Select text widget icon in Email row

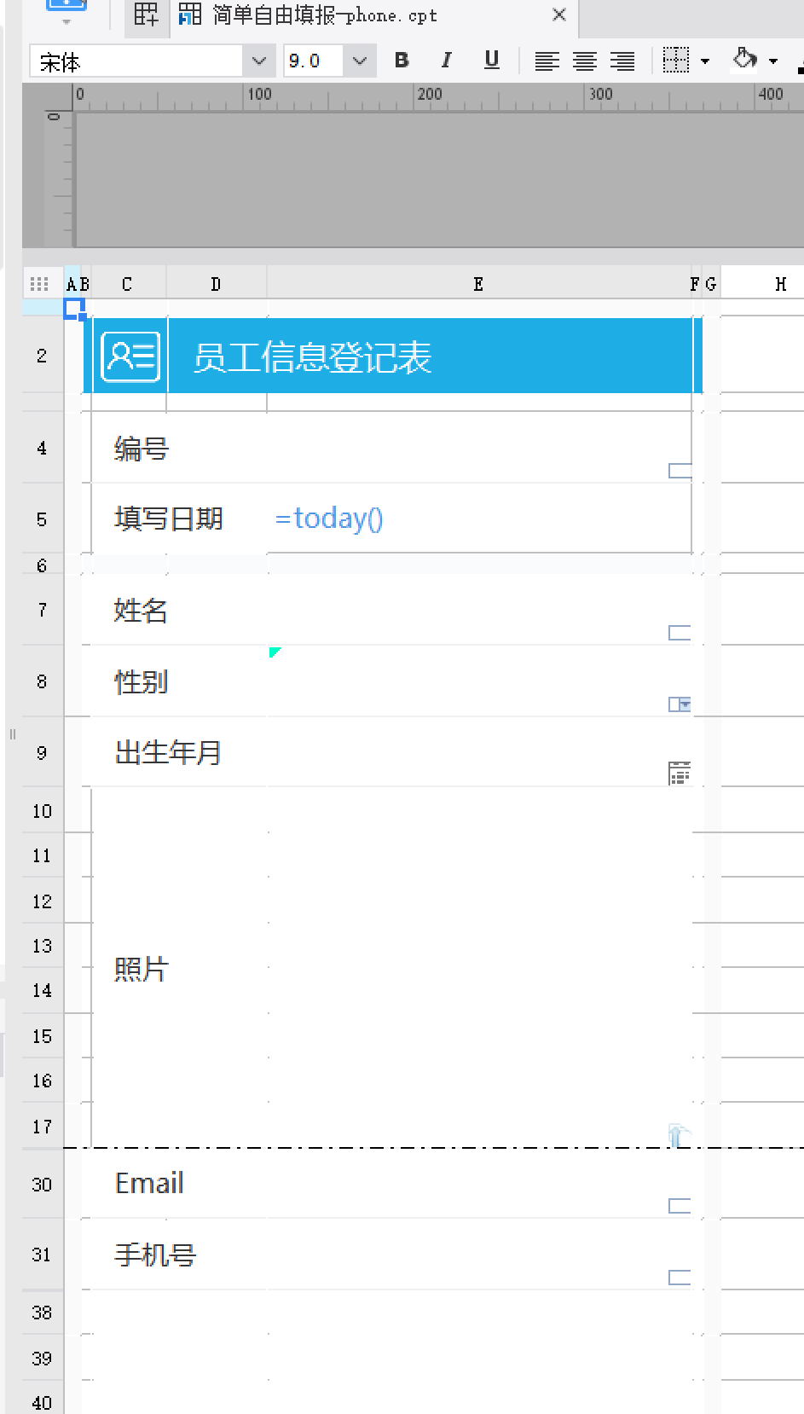(680, 1206)
